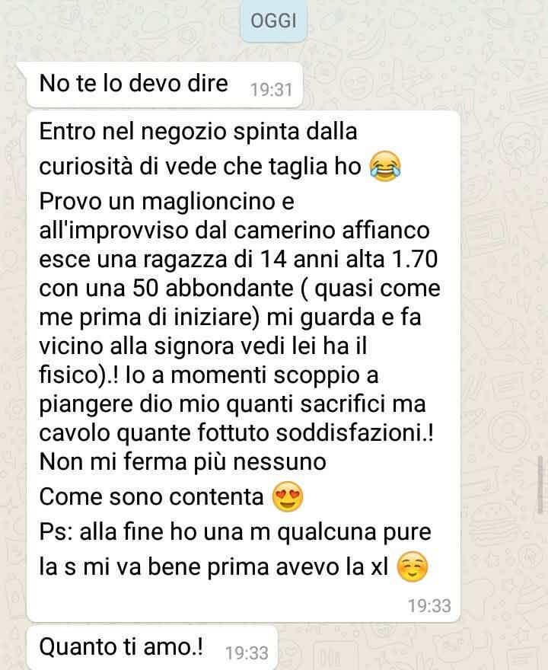Tap the crying laughing emoji
Screen dimensions: 548x670
pos(385,167)
